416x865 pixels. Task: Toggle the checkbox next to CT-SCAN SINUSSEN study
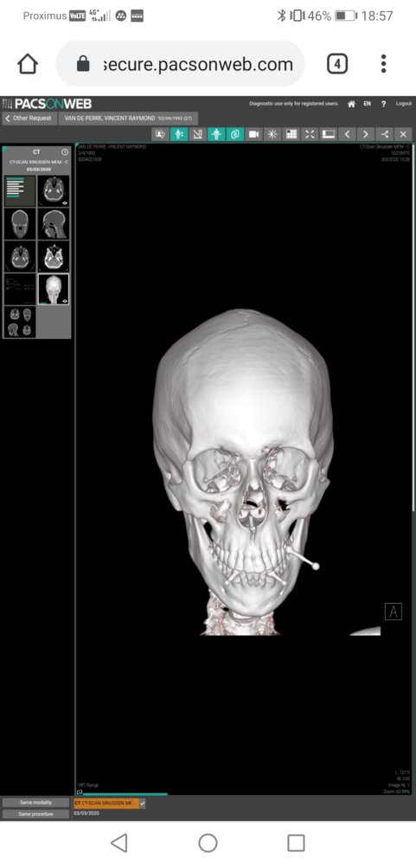tap(143, 804)
